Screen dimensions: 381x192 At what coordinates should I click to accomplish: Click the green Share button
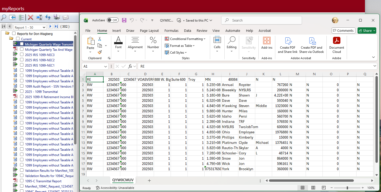pyautogui.click(x=367, y=31)
